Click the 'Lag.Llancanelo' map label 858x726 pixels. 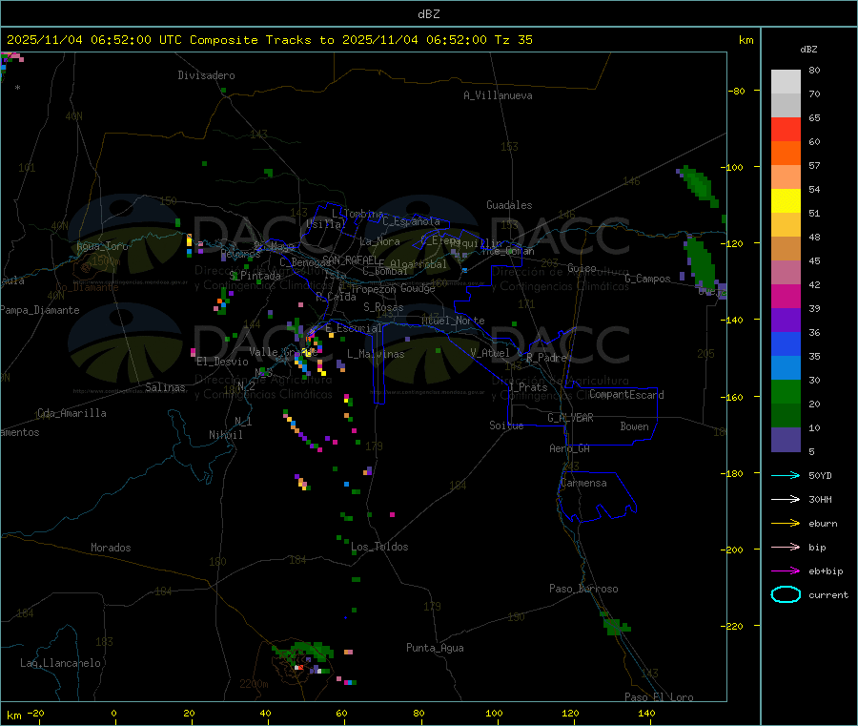(x=61, y=663)
